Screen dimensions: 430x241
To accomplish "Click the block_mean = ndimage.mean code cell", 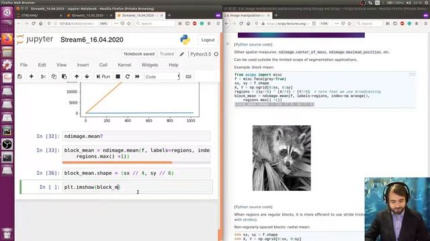I will pos(136,153).
